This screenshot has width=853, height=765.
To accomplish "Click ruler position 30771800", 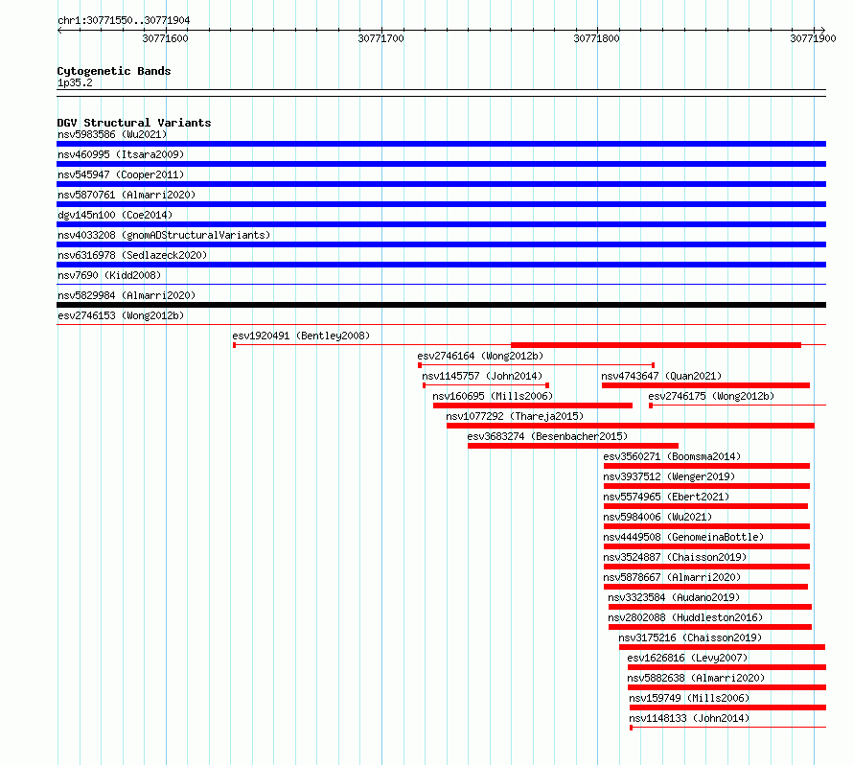I will pos(597,38).
